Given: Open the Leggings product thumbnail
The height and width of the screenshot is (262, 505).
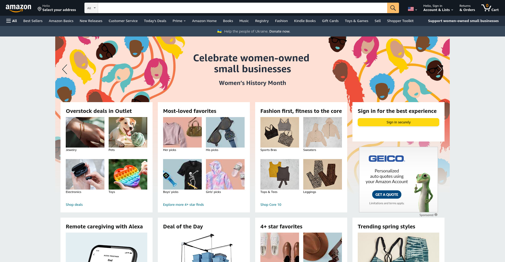Looking at the screenshot, I should (322, 174).
